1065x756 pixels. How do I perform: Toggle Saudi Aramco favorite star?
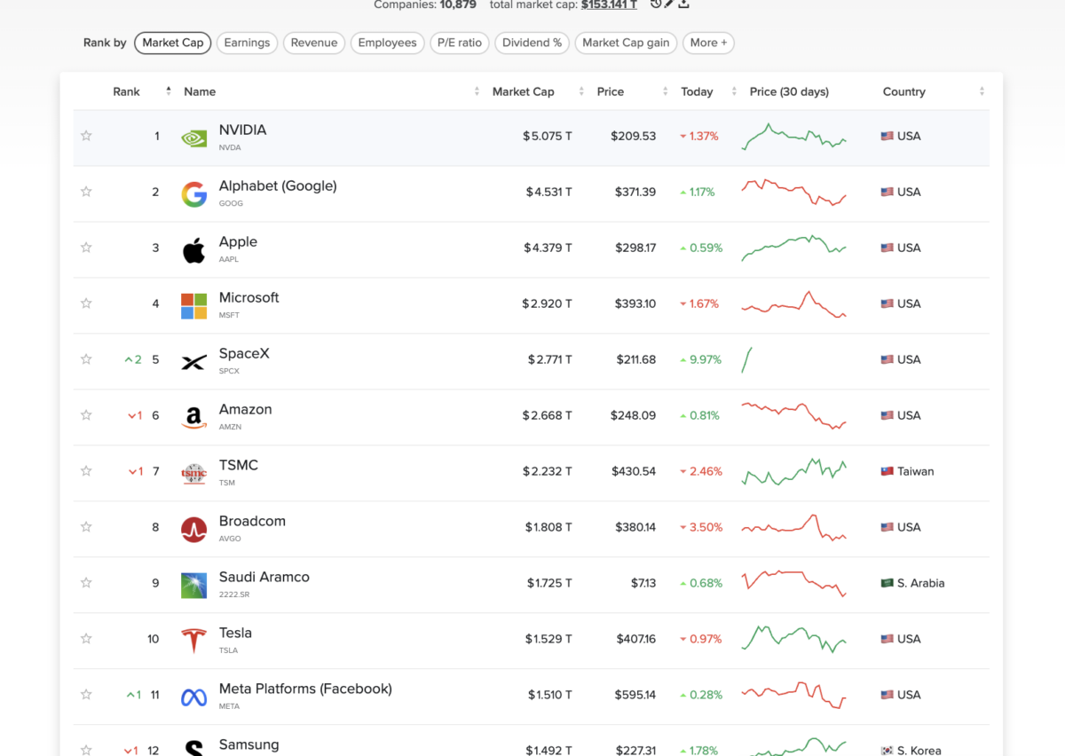click(86, 583)
